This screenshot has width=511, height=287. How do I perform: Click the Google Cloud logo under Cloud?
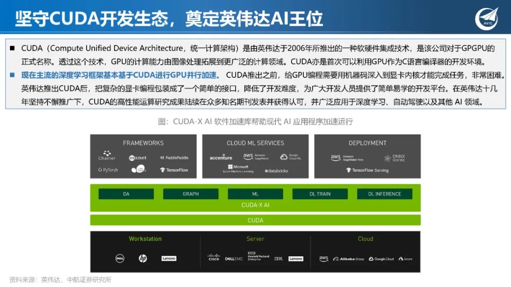pos(381,259)
